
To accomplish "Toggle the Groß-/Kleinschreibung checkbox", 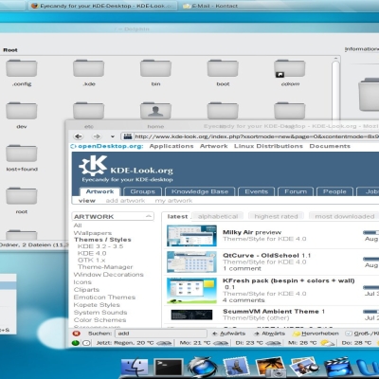I will (349, 334).
